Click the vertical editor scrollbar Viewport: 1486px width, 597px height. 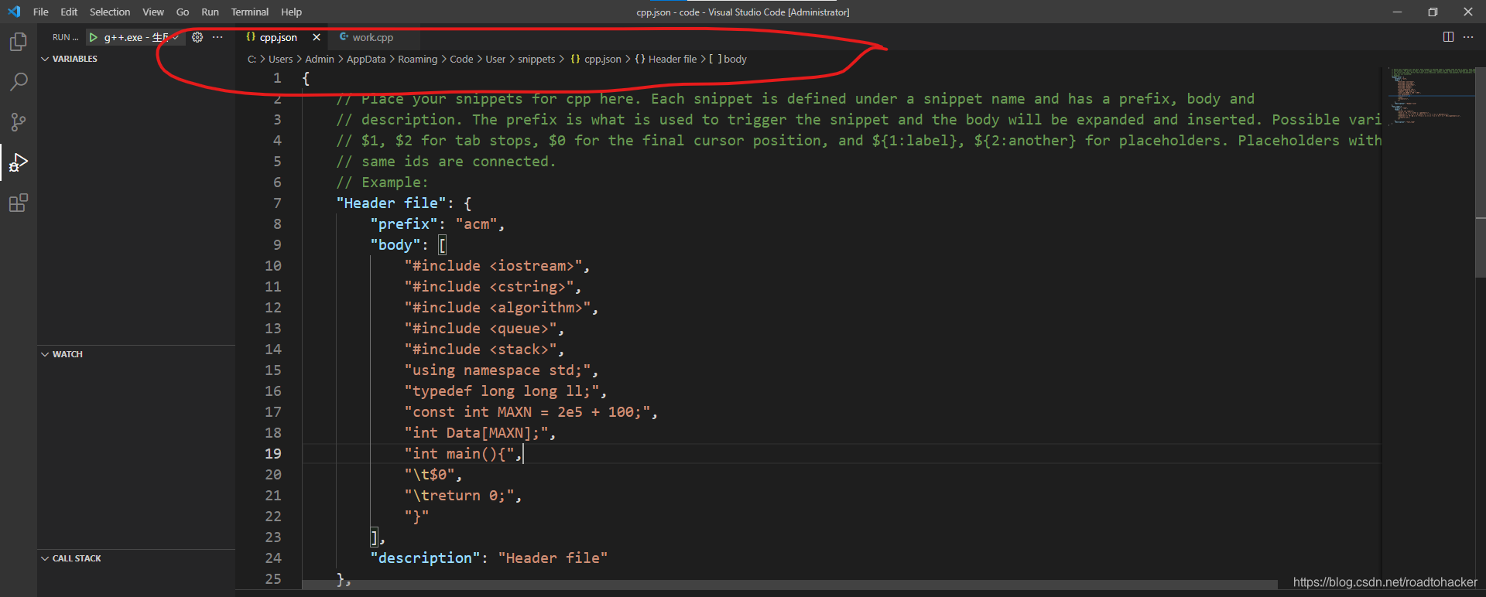pyautogui.click(x=1481, y=172)
